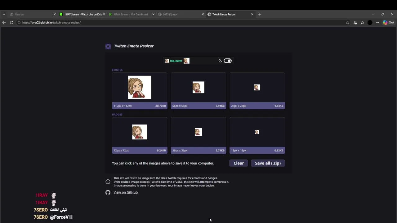Open the favorites list icon
The height and width of the screenshot is (223, 397).
coord(362,23)
